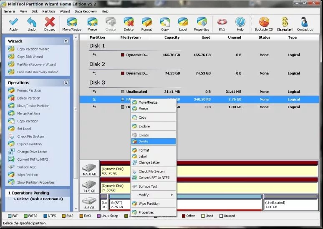Choose Delete in the context menu

pyautogui.click(x=154, y=142)
